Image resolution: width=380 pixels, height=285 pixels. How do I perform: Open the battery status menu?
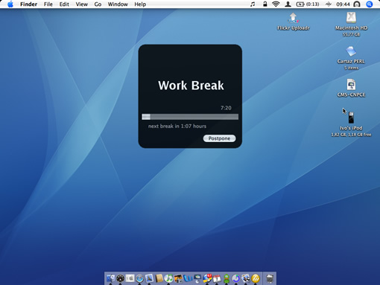point(308,4)
